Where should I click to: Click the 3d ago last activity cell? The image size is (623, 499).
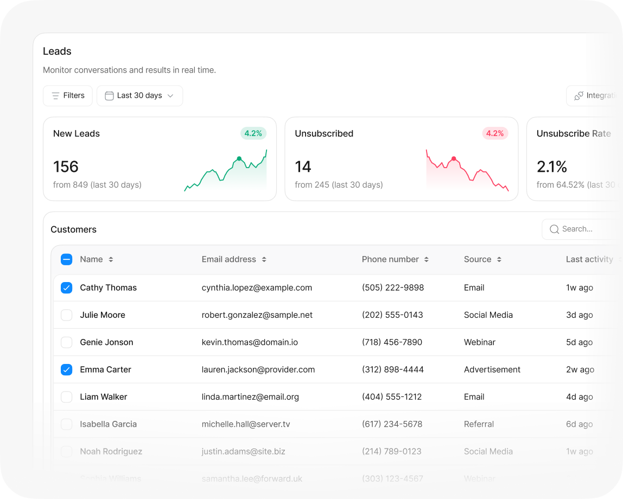(x=579, y=315)
